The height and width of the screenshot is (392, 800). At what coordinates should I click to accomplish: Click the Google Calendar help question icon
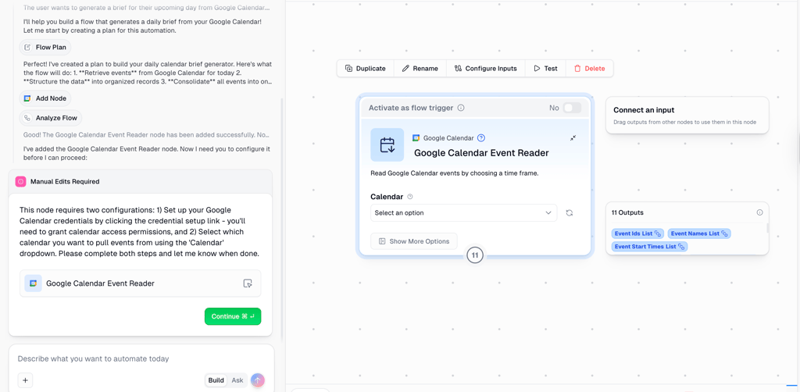(481, 137)
